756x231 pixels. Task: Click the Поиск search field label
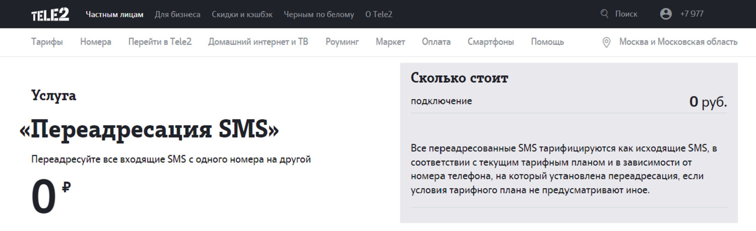(626, 14)
